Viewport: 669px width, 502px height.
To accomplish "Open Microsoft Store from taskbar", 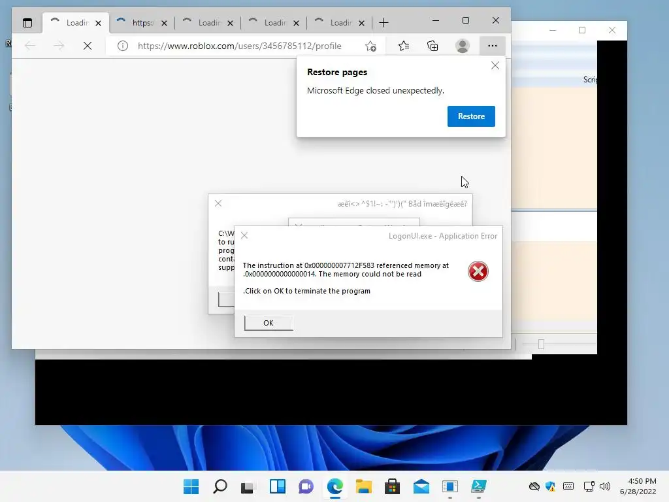I will 392,486.
